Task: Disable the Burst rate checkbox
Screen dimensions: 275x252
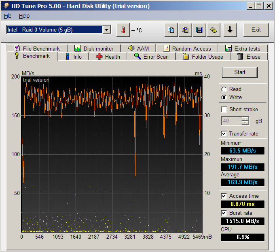Action: pyautogui.click(x=224, y=213)
